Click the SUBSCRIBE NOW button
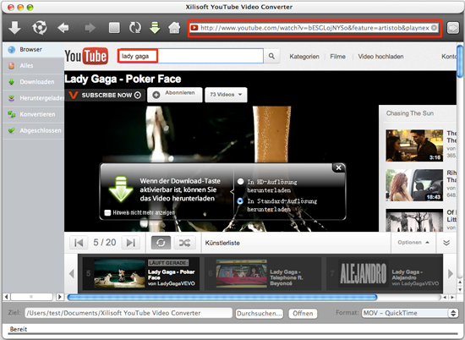 pos(105,95)
